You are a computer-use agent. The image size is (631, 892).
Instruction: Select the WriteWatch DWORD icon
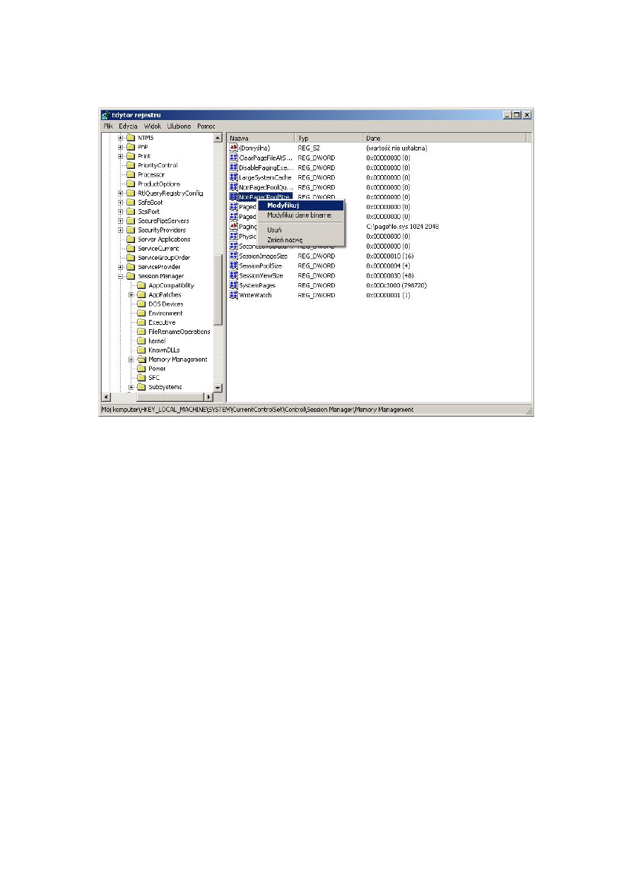[233, 295]
